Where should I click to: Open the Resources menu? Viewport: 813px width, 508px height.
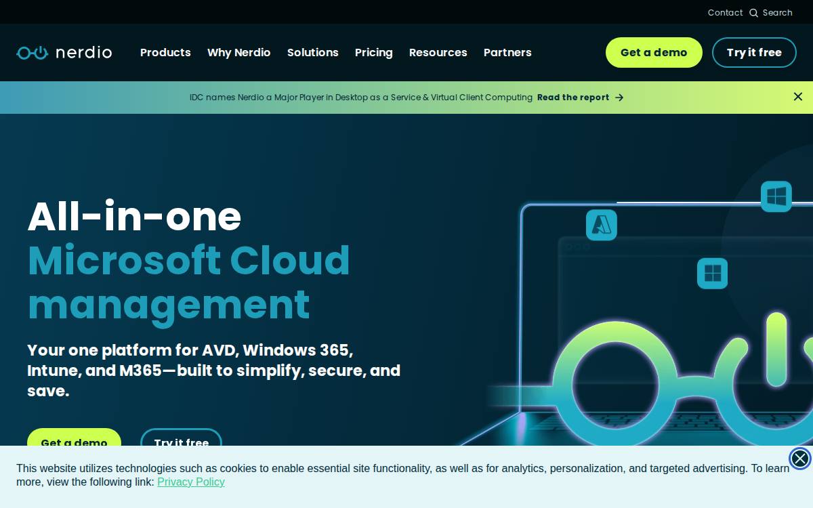point(438,52)
